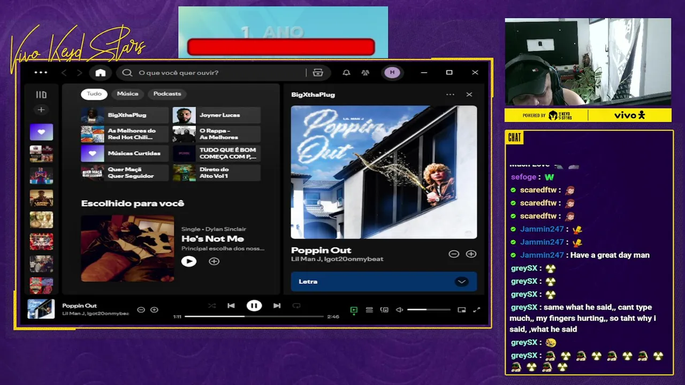Toggle repeat mode
The width and height of the screenshot is (685, 385).
pos(296,306)
